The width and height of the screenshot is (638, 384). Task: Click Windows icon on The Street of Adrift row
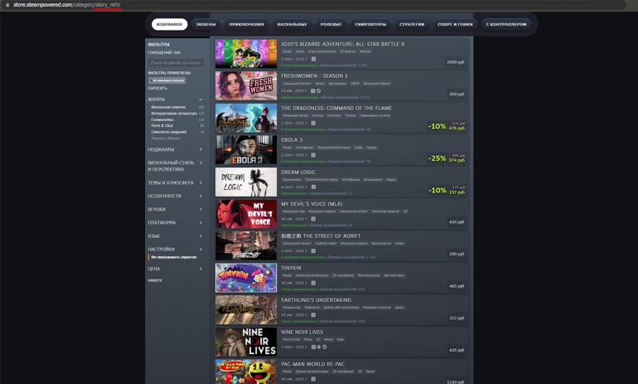pos(313,250)
